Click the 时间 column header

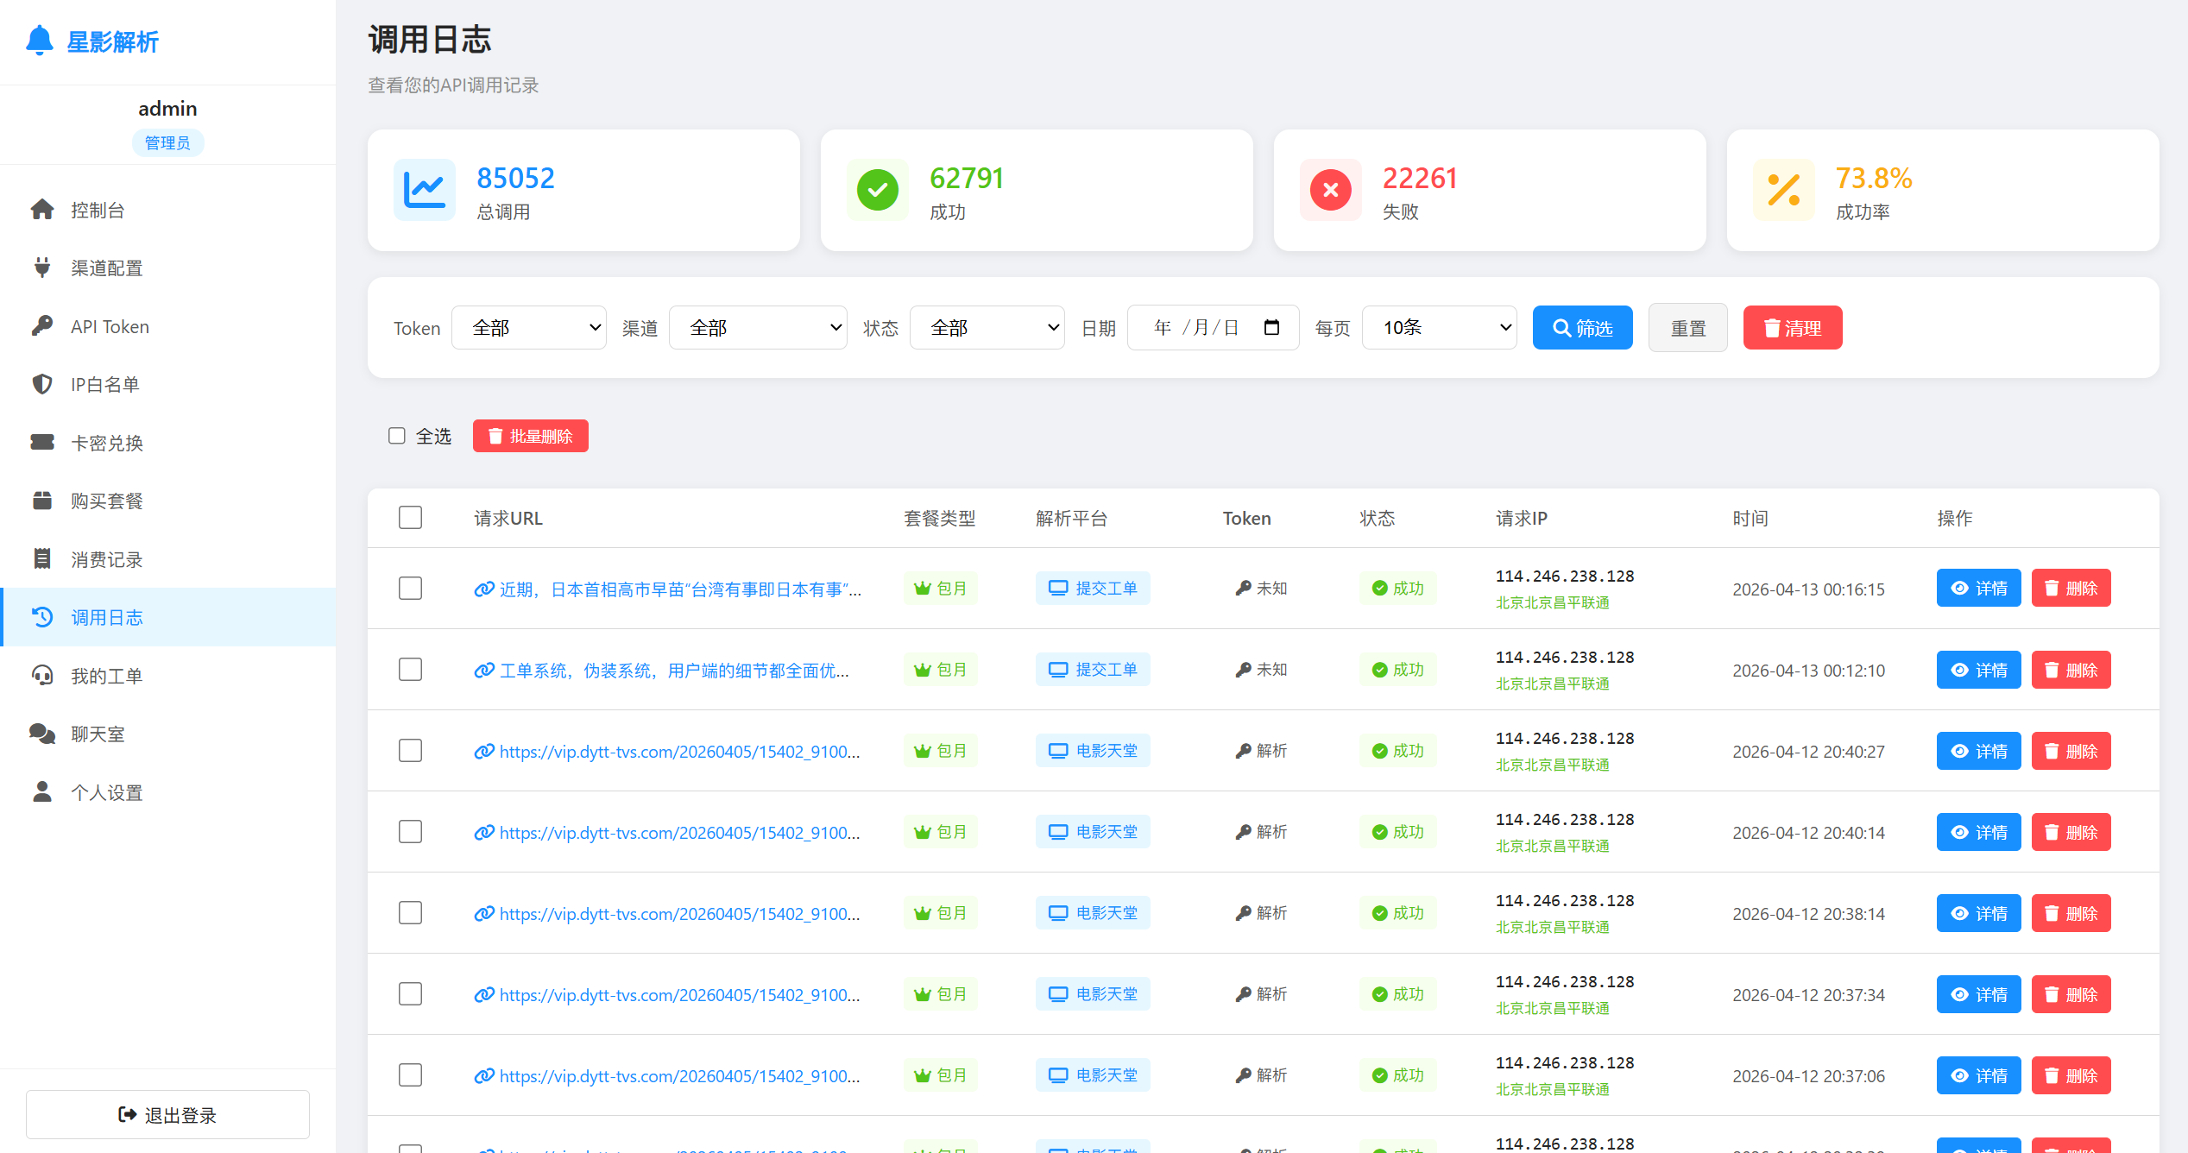point(1750,518)
